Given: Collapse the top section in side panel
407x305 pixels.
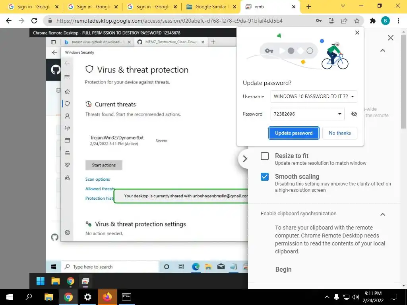Looking at the screenshot, I should coord(383,50).
